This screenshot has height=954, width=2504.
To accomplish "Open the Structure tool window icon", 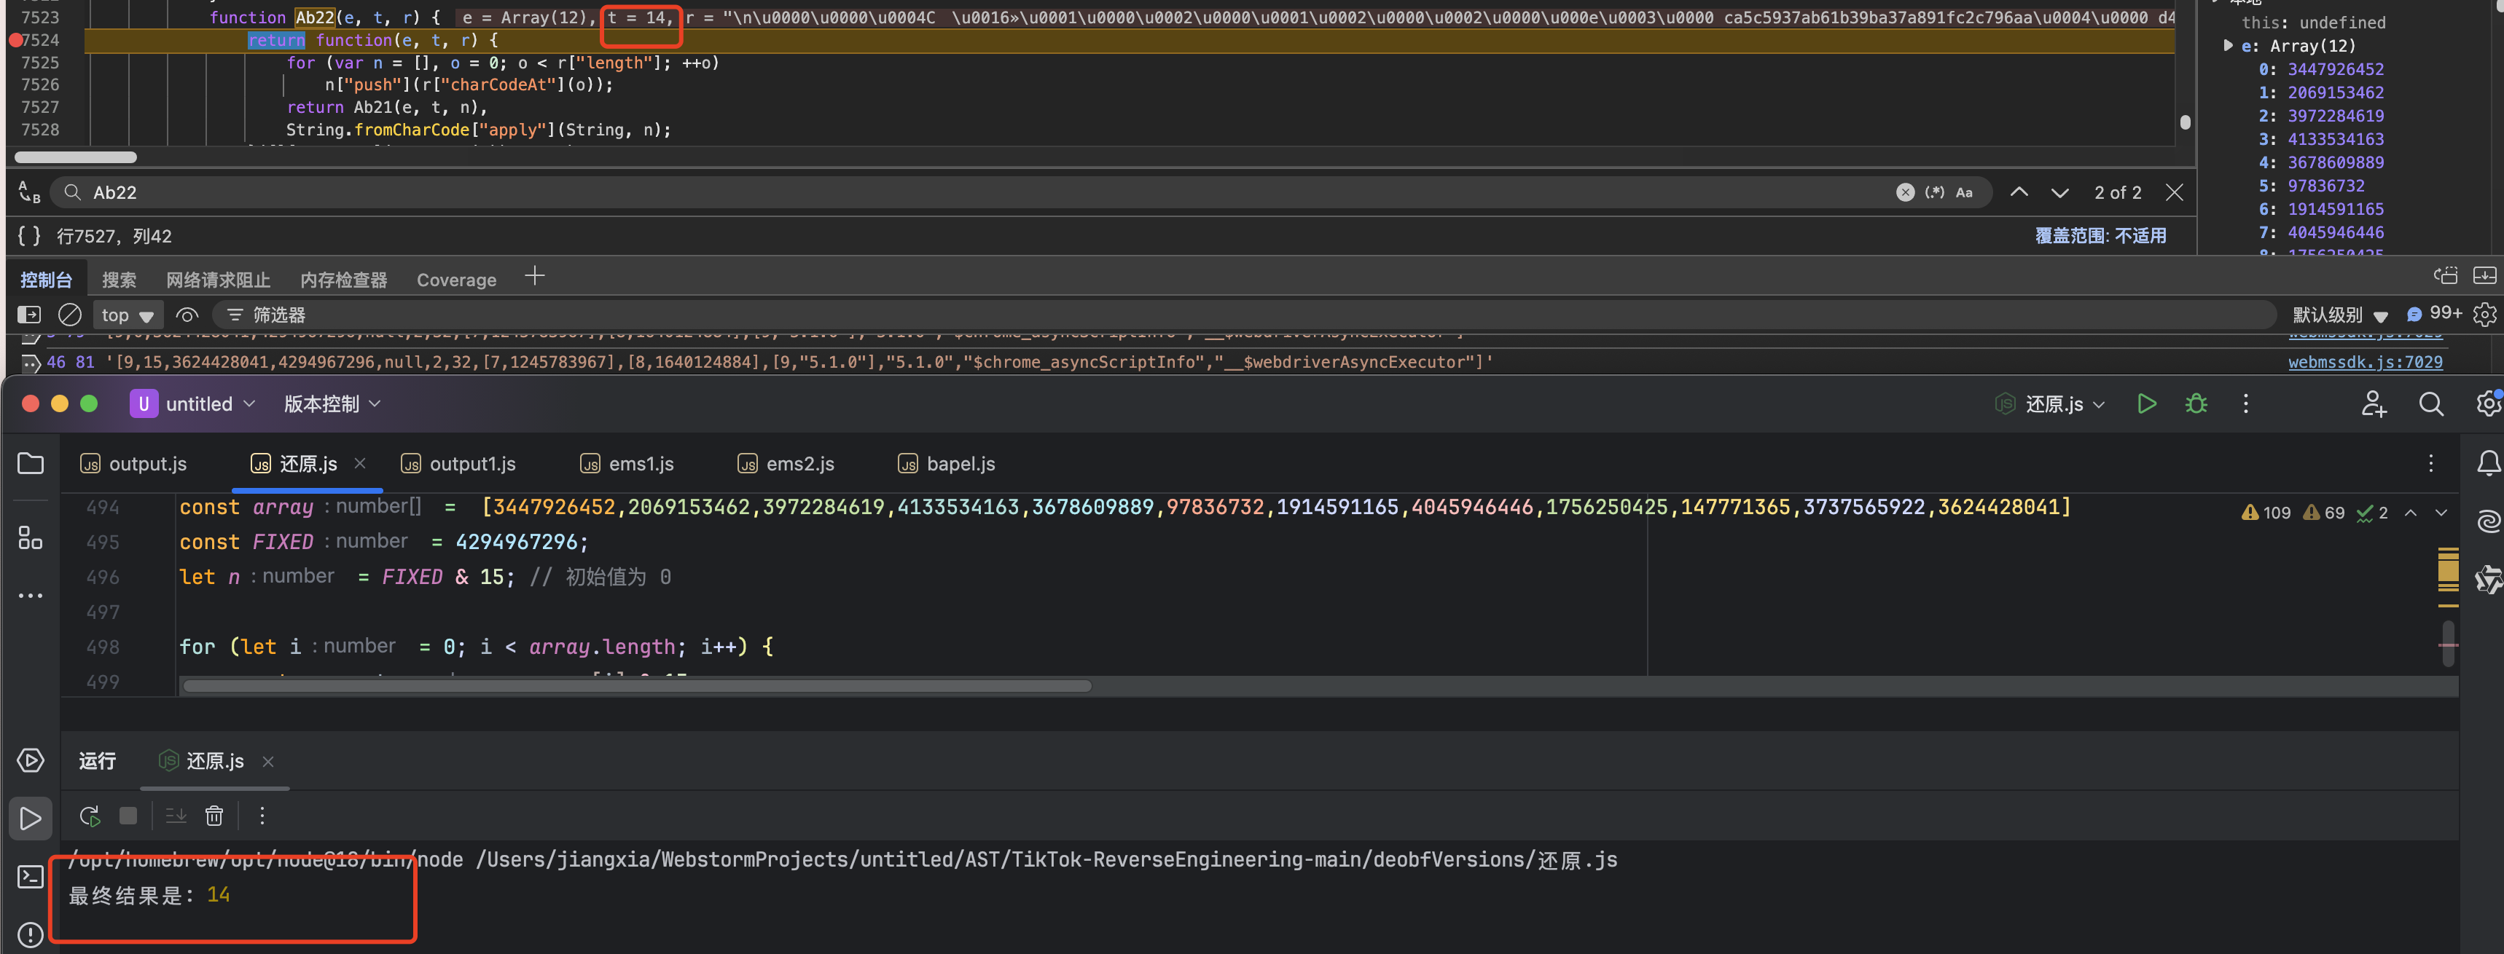I will pos(31,537).
